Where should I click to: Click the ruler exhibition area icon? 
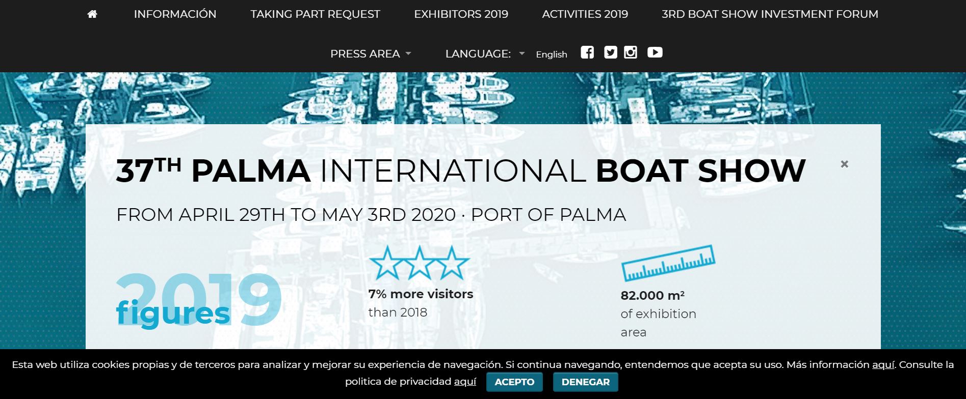(668, 263)
